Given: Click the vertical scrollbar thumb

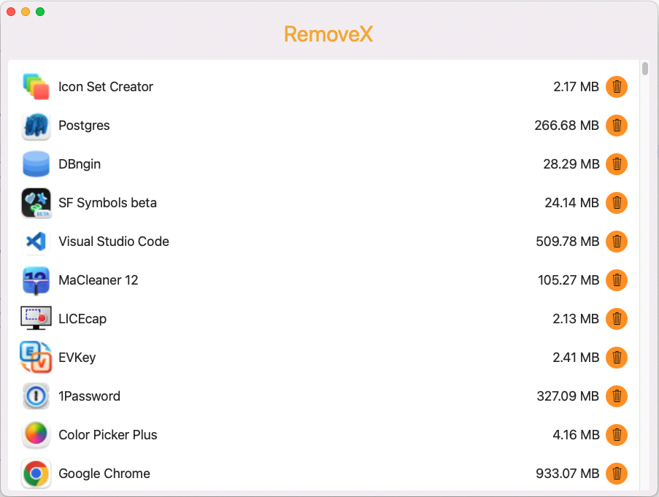Looking at the screenshot, I should tap(645, 68).
